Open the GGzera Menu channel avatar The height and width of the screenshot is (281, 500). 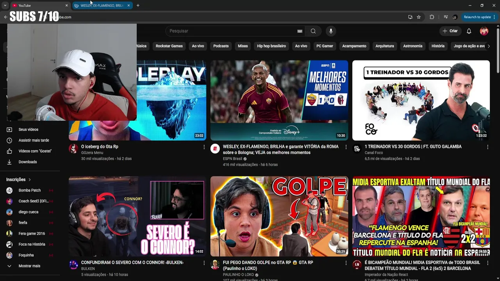point(73,149)
